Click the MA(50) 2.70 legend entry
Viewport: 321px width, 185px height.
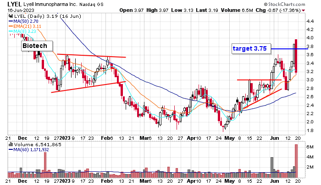23,21
